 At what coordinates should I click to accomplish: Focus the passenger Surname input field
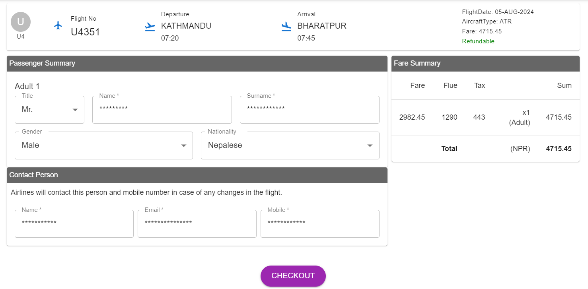[x=310, y=110]
